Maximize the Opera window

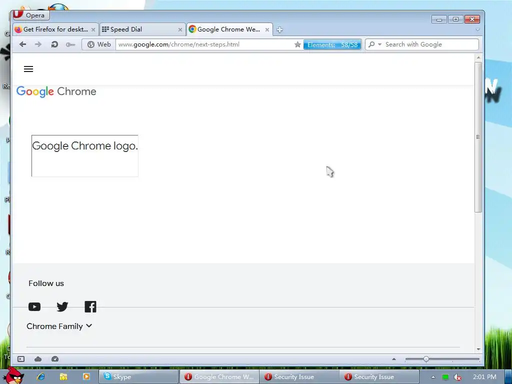[x=455, y=19]
